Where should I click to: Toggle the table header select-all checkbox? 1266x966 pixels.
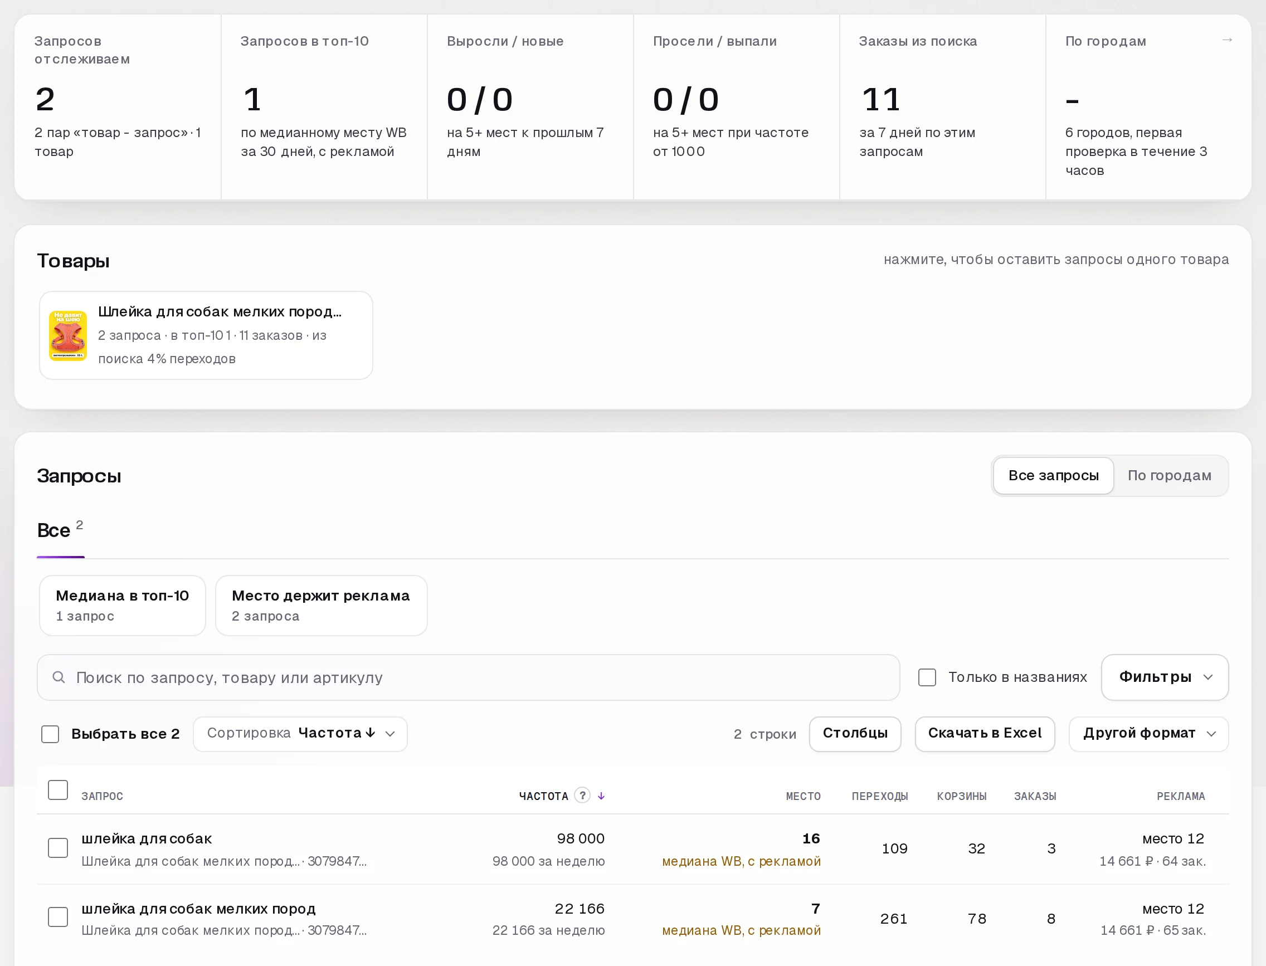(x=58, y=790)
